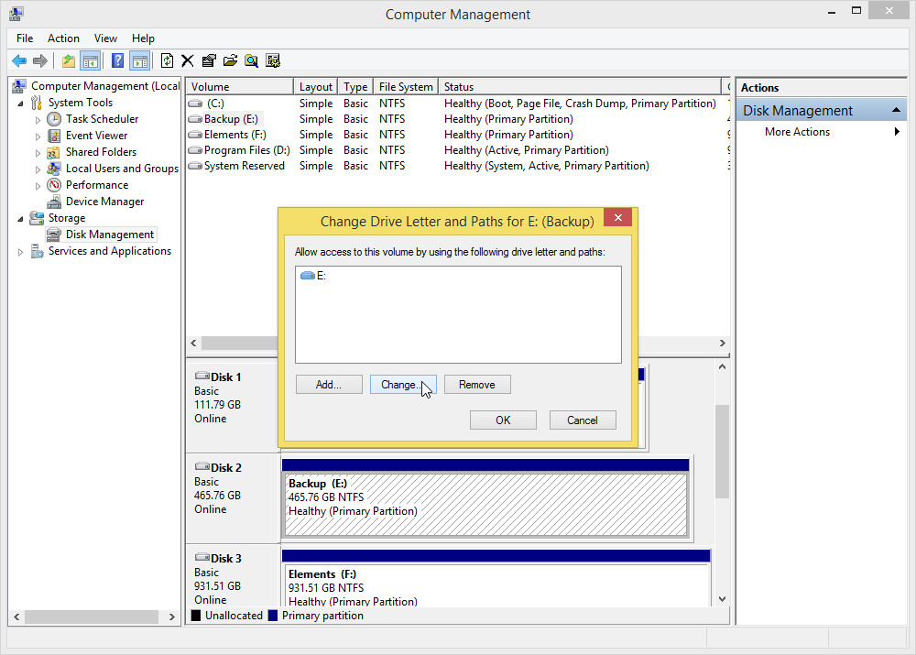Select the Program Files (D:) volume row
This screenshot has width=916, height=655.
pos(458,151)
